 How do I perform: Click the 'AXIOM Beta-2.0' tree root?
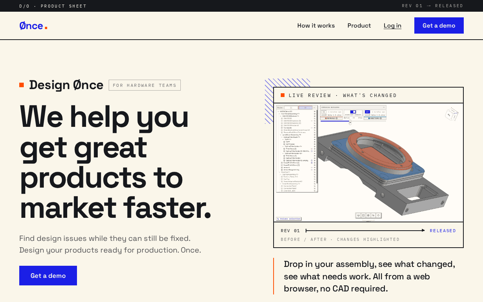286,111
